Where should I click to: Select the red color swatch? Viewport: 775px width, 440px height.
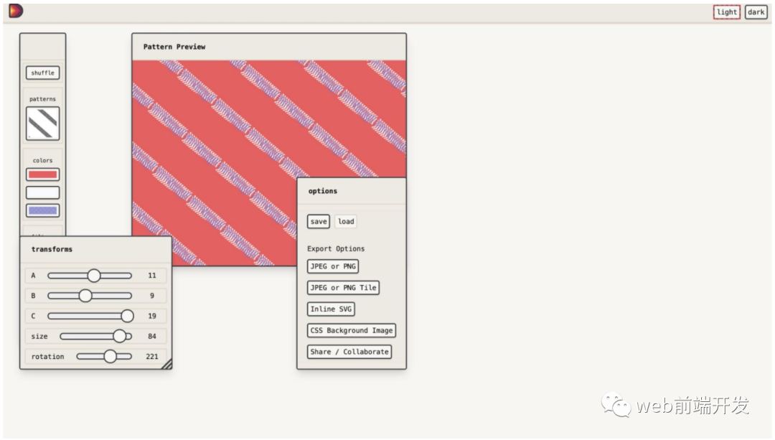point(43,174)
